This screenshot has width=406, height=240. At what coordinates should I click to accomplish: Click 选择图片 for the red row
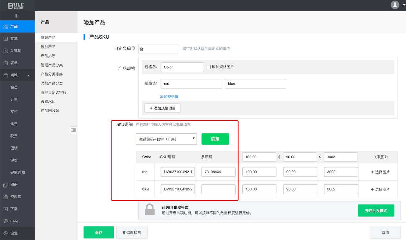380,172
